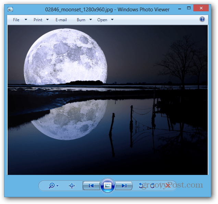Click the blue help question mark icon
218x204 pixels.
(202, 19)
